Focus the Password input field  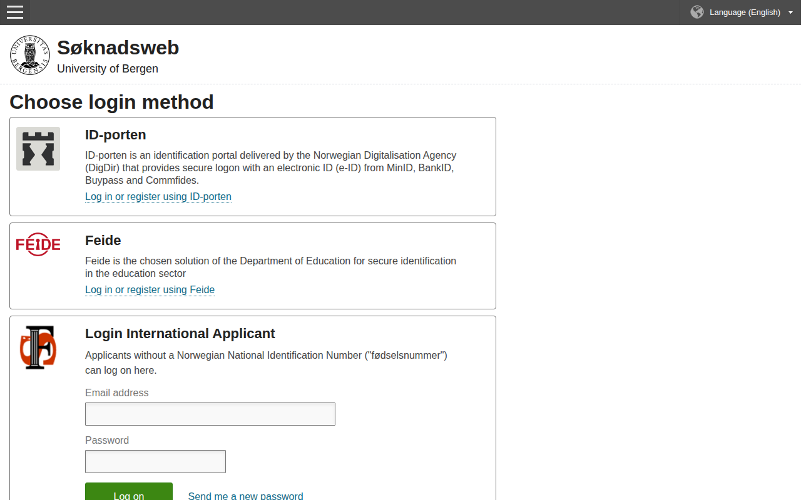click(x=155, y=462)
